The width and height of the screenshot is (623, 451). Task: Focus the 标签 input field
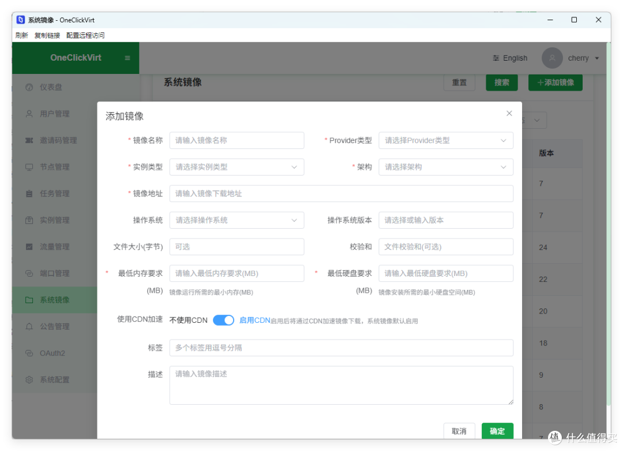pos(341,348)
